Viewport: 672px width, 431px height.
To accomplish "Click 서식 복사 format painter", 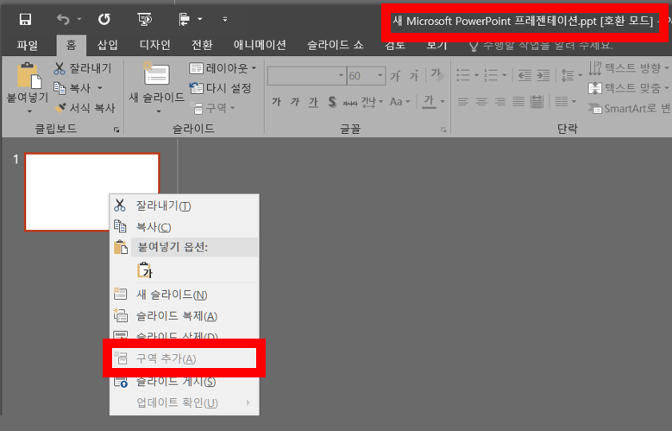I will (x=85, y=108).
